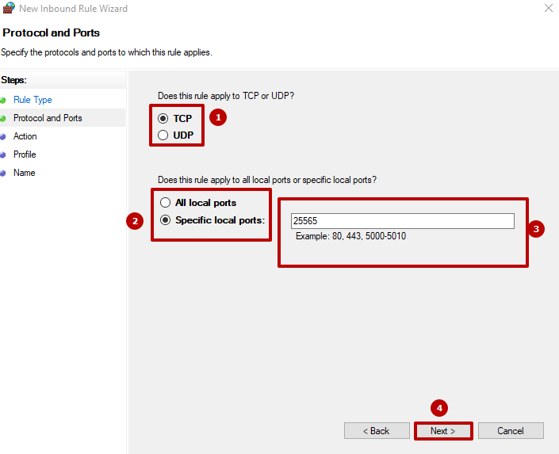Click the firewall wizard title bar icon
The height and width of the screenshot is (454, 559).
[x=9, y=8]
